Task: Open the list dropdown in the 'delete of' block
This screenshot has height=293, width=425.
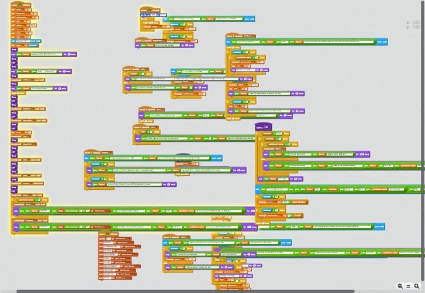Action: tap(123, 239)
